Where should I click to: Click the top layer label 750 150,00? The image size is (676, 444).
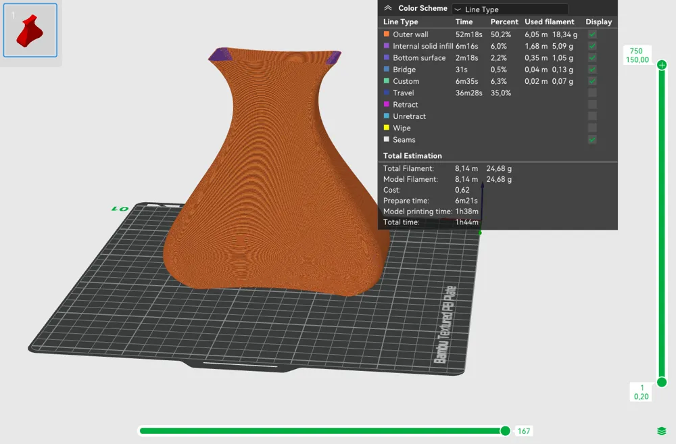tap(637, 55)
